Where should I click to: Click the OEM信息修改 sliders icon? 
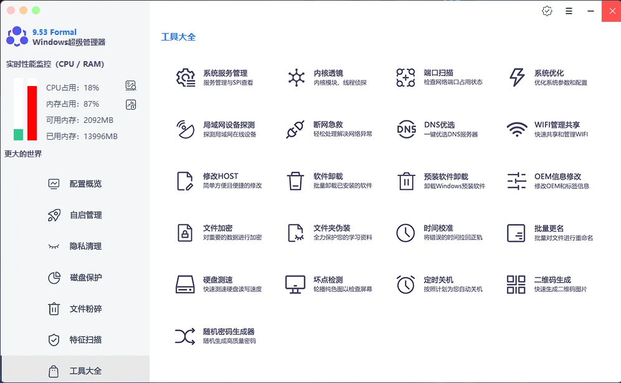point(517,181)
